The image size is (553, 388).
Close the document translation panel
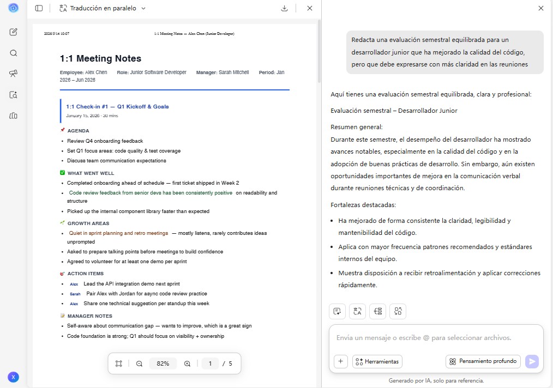tap(310, 8)
